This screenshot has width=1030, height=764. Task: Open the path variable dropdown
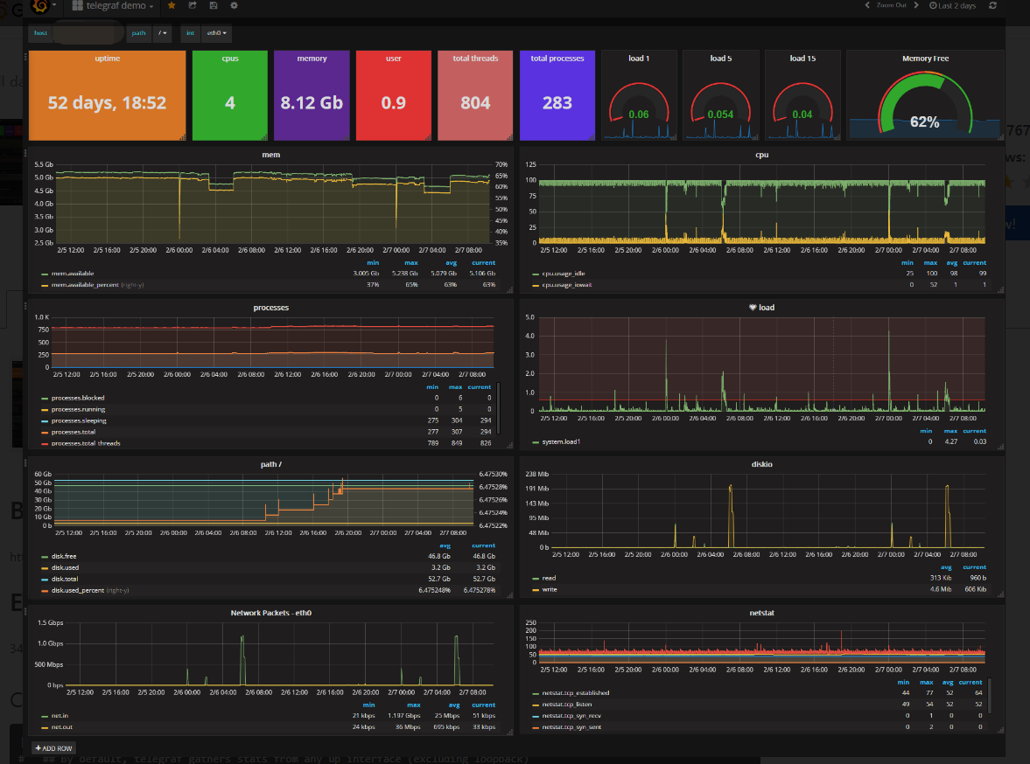point(162,33)
